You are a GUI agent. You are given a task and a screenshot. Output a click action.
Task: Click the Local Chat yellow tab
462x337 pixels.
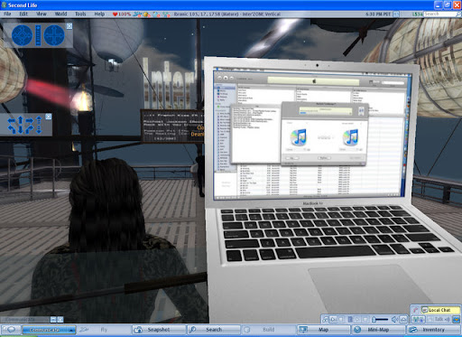(440, 310)
